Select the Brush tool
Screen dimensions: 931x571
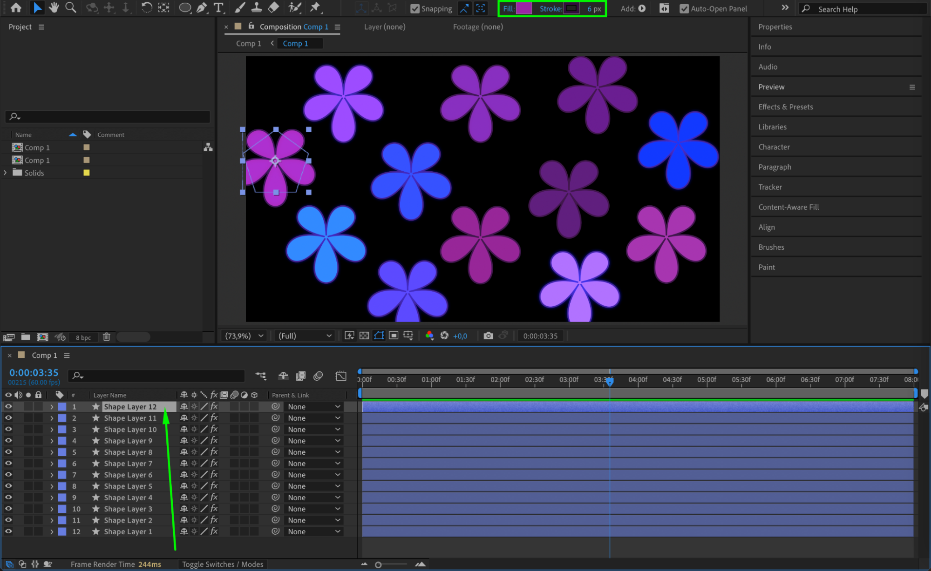tap(239, 8)
